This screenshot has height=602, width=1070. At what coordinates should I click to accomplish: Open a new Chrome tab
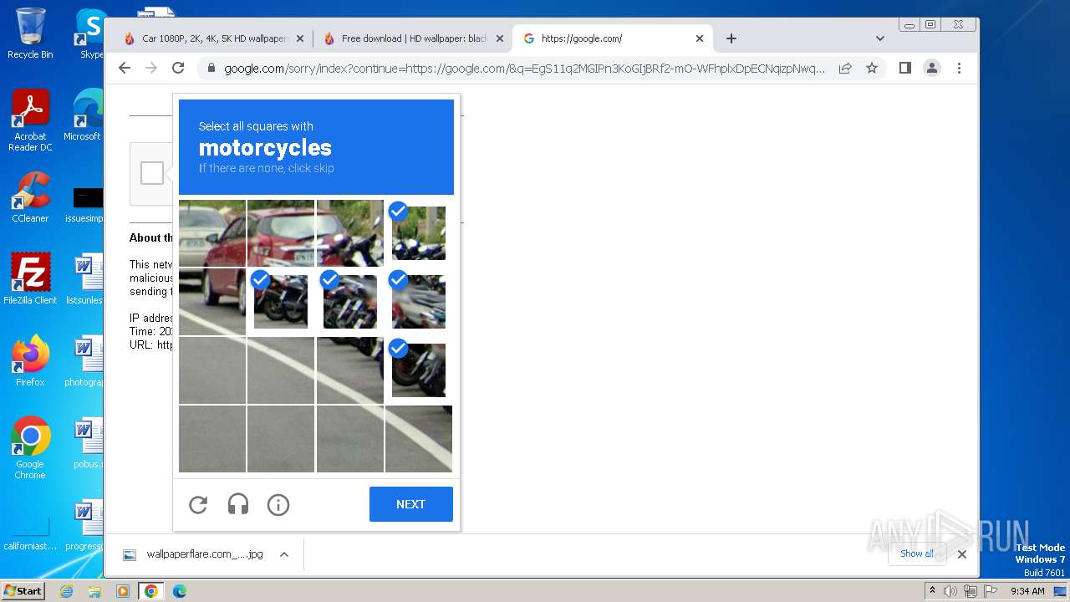(731, 38)
